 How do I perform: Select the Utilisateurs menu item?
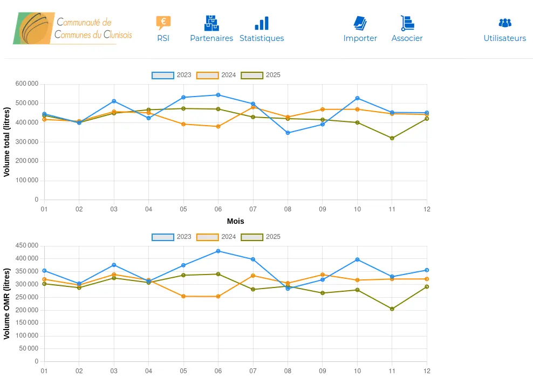(x=504, y=38)
